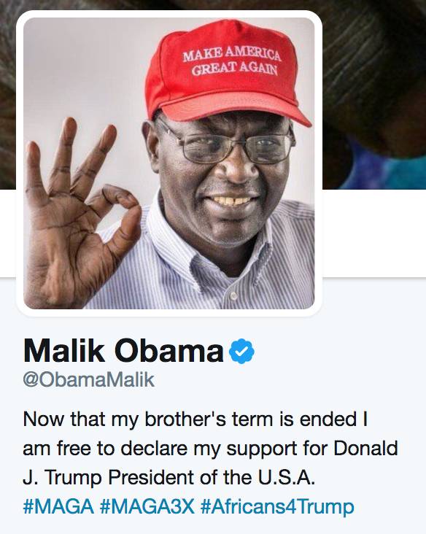The height and width of the screenshot is (534, 426).
Task: Click the bio's first line about brother's term
Action: pyautogui.click(x=195, y=419)
